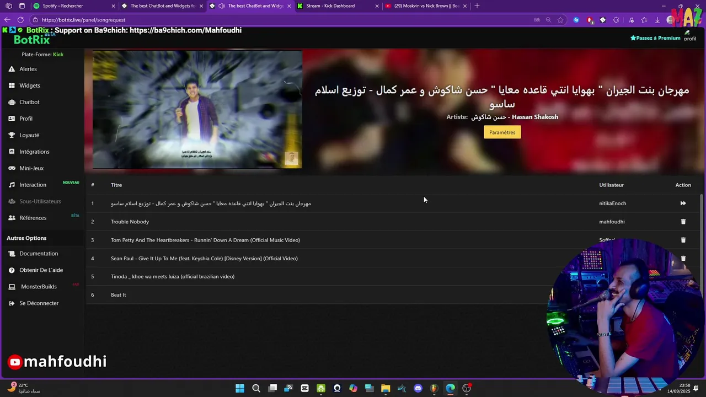Open the Obtenir De L'aide question icon
The height and width of the screenshot is (397, 706).
[12, 270]
